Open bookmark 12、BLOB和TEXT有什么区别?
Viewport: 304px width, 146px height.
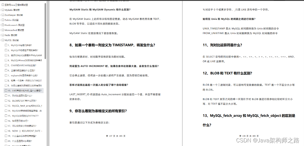coord(22,101)
